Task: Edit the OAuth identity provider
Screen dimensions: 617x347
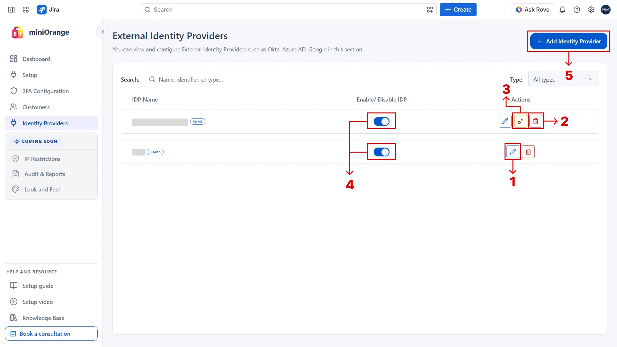Action: [x=513, y=152]
